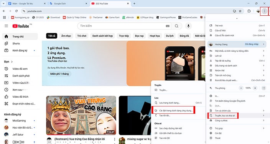This screenshot has height=144, width=270.
Task: Open the MixiGaming channel
Action: 20,121
